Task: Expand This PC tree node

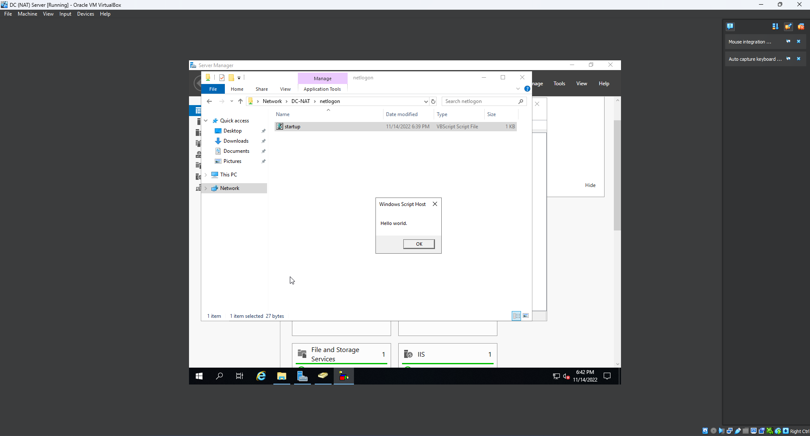Action: pyautogui.click(x=206, y=175)
